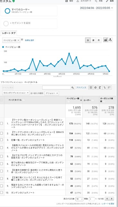Click the レポートを更新 link
This screenshot has width=118, height=207.
point(108,204)
